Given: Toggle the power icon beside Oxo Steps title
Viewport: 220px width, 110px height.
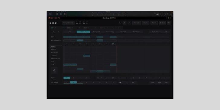Looking at the screenshot, I should click(x=115, y=18).
